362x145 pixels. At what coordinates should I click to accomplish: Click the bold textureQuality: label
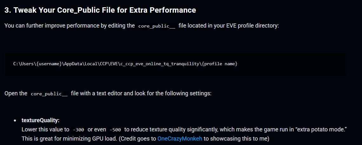tap(41, 120)
